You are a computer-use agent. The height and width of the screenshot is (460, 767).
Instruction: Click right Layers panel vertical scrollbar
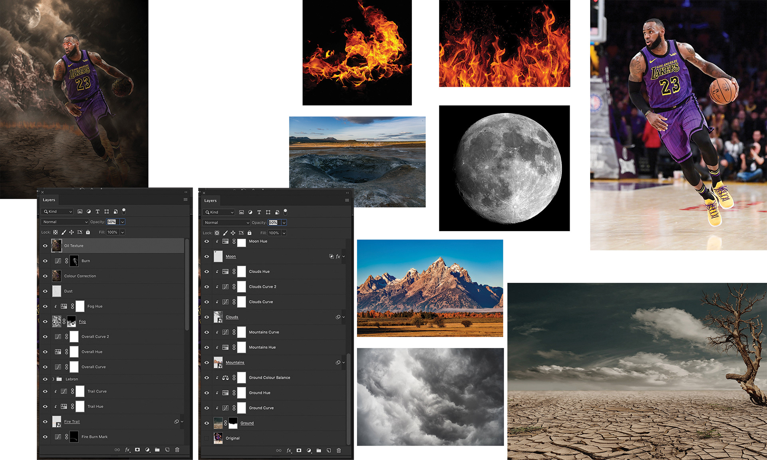[348, 399]
